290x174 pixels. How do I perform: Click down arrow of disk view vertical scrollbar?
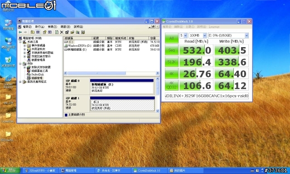(158, 111)
